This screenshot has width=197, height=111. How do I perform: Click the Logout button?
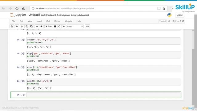(x=179, y=15)
